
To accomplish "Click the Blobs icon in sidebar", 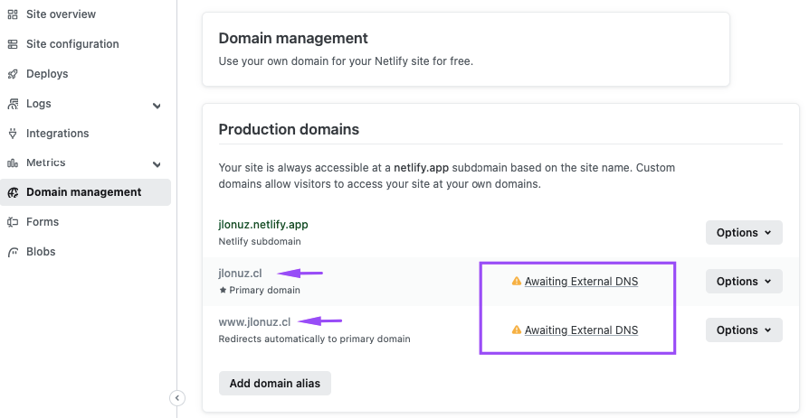I will 13,252.
